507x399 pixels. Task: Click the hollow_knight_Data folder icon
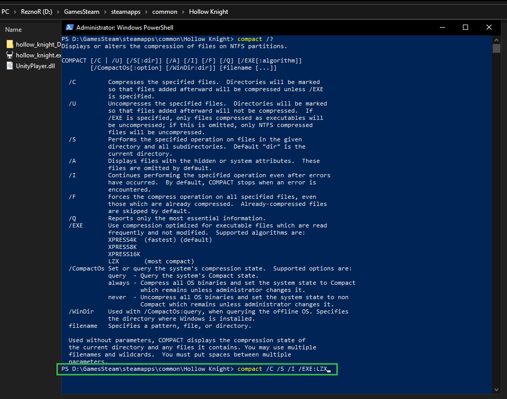[10, 44]
